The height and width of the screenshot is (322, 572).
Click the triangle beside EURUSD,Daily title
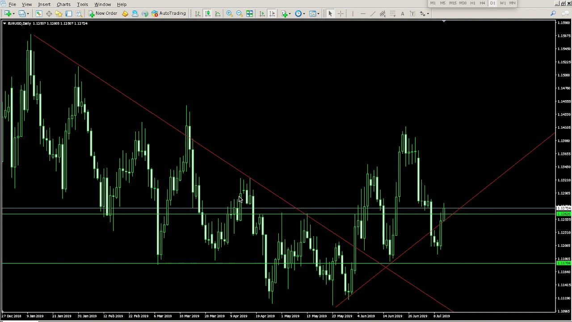4,23
